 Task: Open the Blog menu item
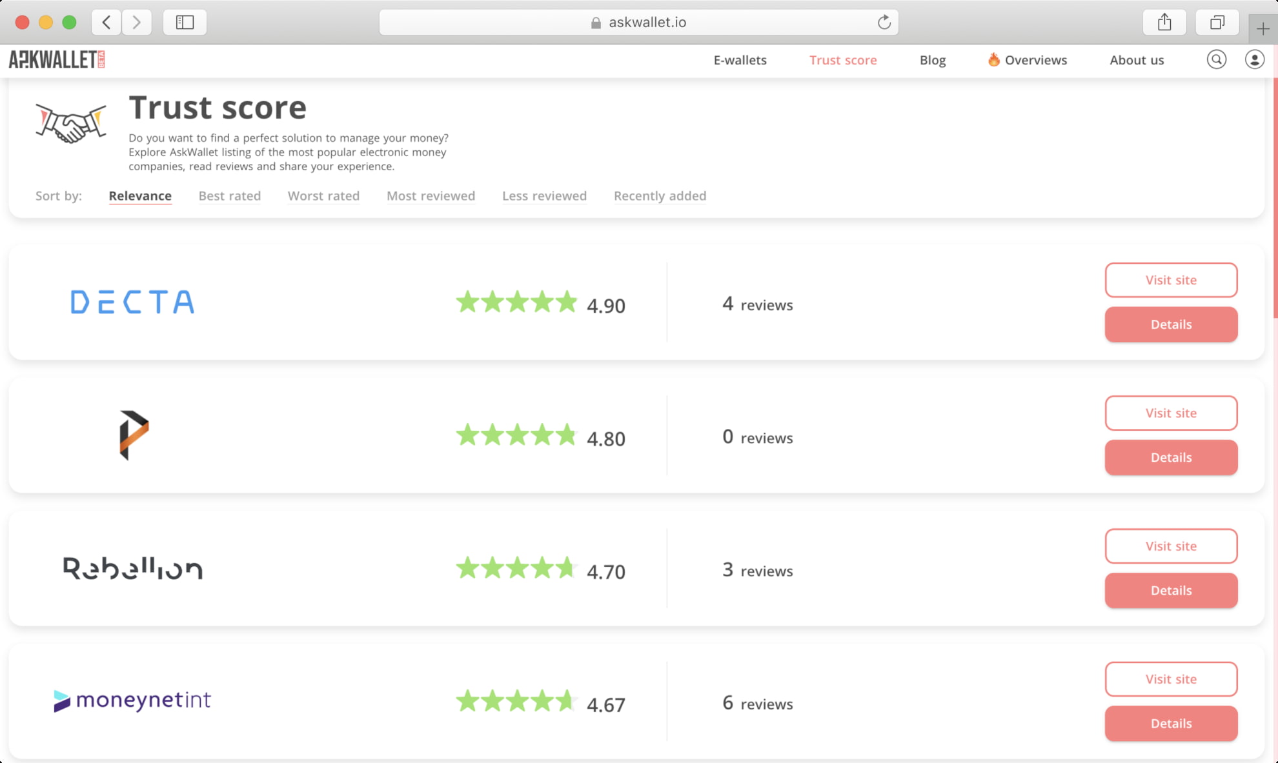pyautogui.click(x=932, y=60)
